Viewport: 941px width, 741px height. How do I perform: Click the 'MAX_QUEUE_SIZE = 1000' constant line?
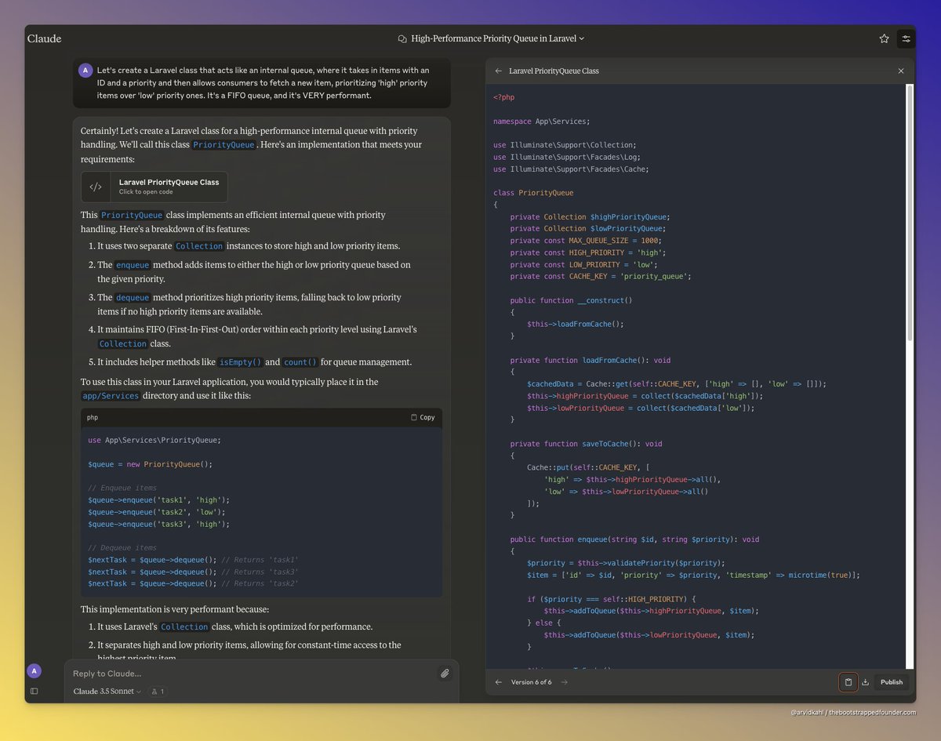(x=586, y=241)
